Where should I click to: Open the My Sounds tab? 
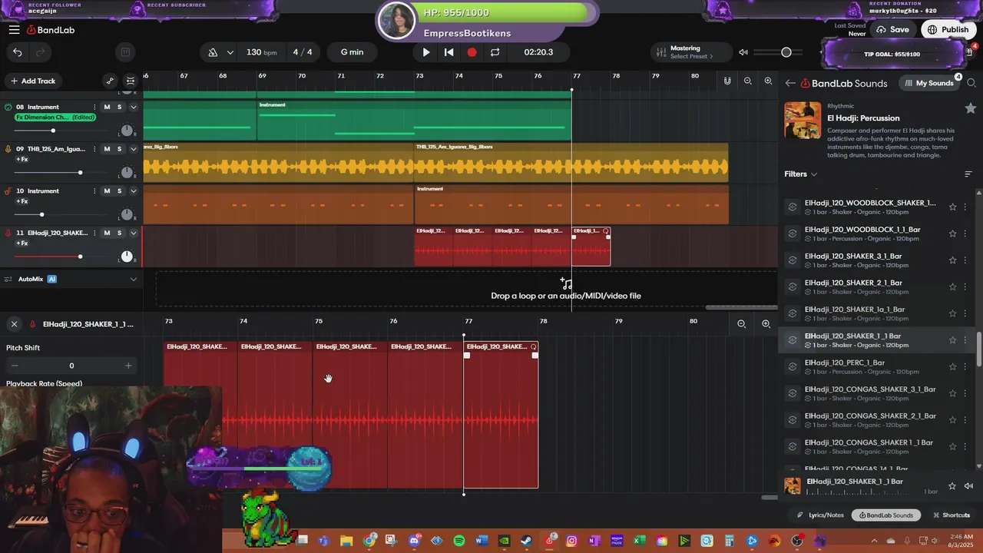click(928, 83)
